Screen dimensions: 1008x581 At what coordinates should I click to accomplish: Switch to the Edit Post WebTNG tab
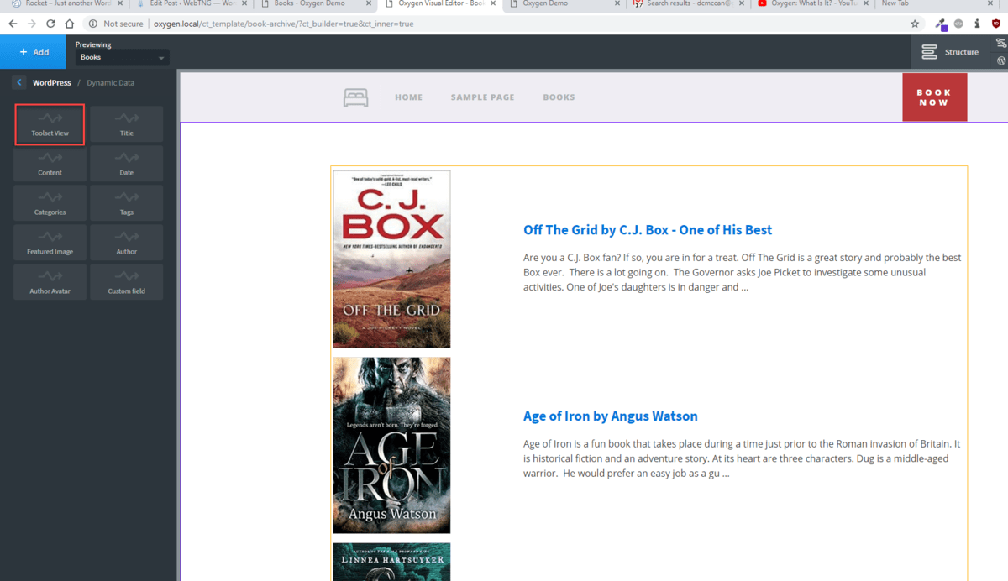[x=191, y=4]
